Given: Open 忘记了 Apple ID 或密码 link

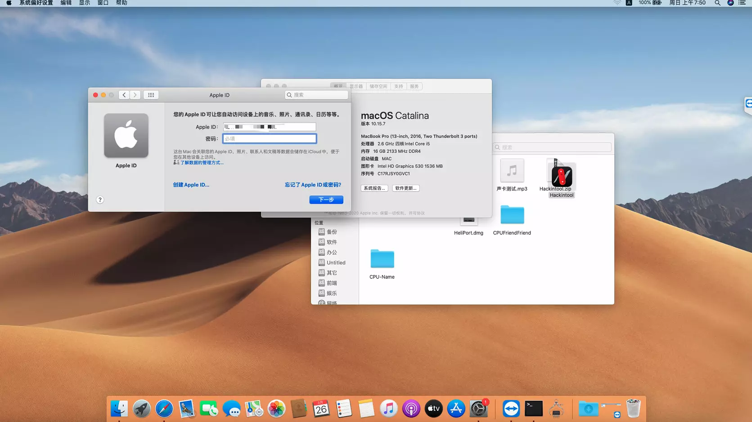Looking at the screenshot, I should (312, 185).
